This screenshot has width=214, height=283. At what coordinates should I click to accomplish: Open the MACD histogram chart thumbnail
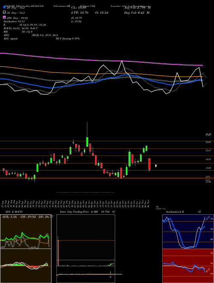(x=26, y=266)
